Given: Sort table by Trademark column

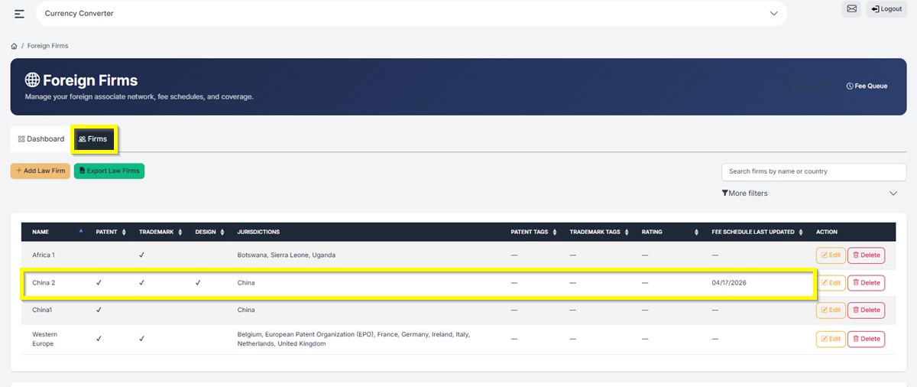Looking at the screenshot, I should [180, 232].
